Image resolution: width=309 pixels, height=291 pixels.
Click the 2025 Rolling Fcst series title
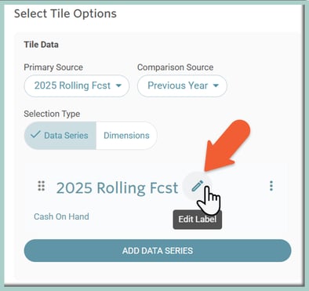[x=117, y=187]
